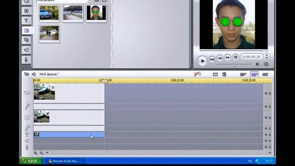Click the music track treble clef icon
The width and height of the screenshot is (295, 166).
tap(27, 147)
